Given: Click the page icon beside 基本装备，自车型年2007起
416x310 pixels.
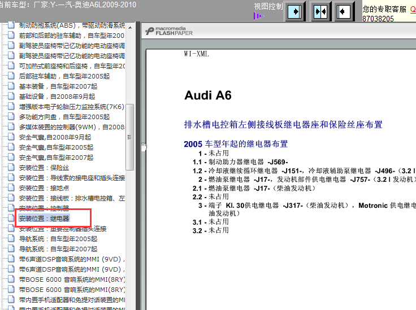Looking at the screenshot, I should 11,86.
